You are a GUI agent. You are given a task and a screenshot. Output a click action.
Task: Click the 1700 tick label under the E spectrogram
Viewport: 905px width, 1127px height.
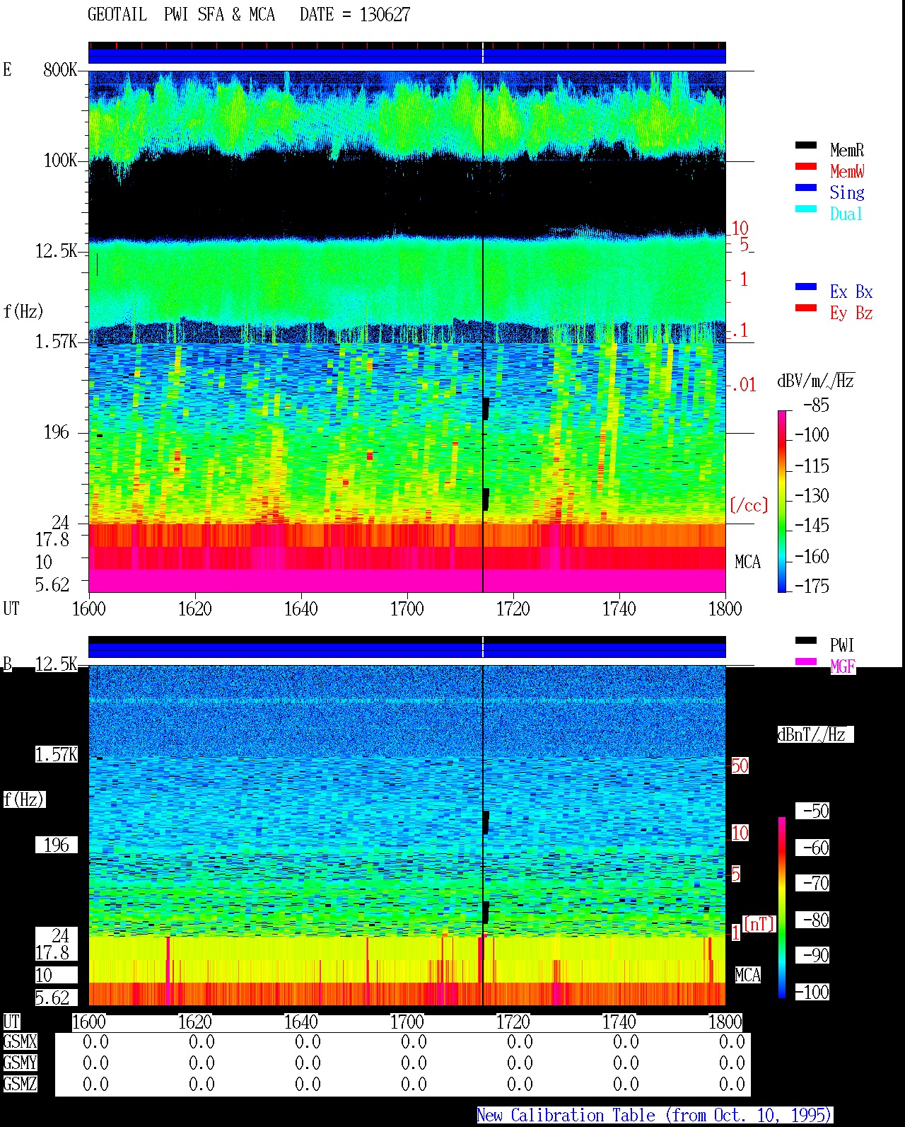(x=407, y=608)
